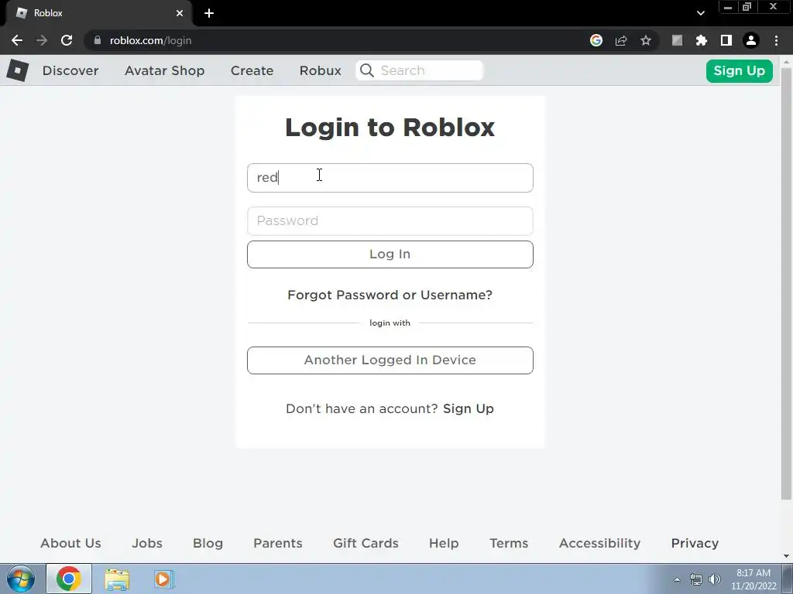Focus the username field containing red

click(390, 178)
